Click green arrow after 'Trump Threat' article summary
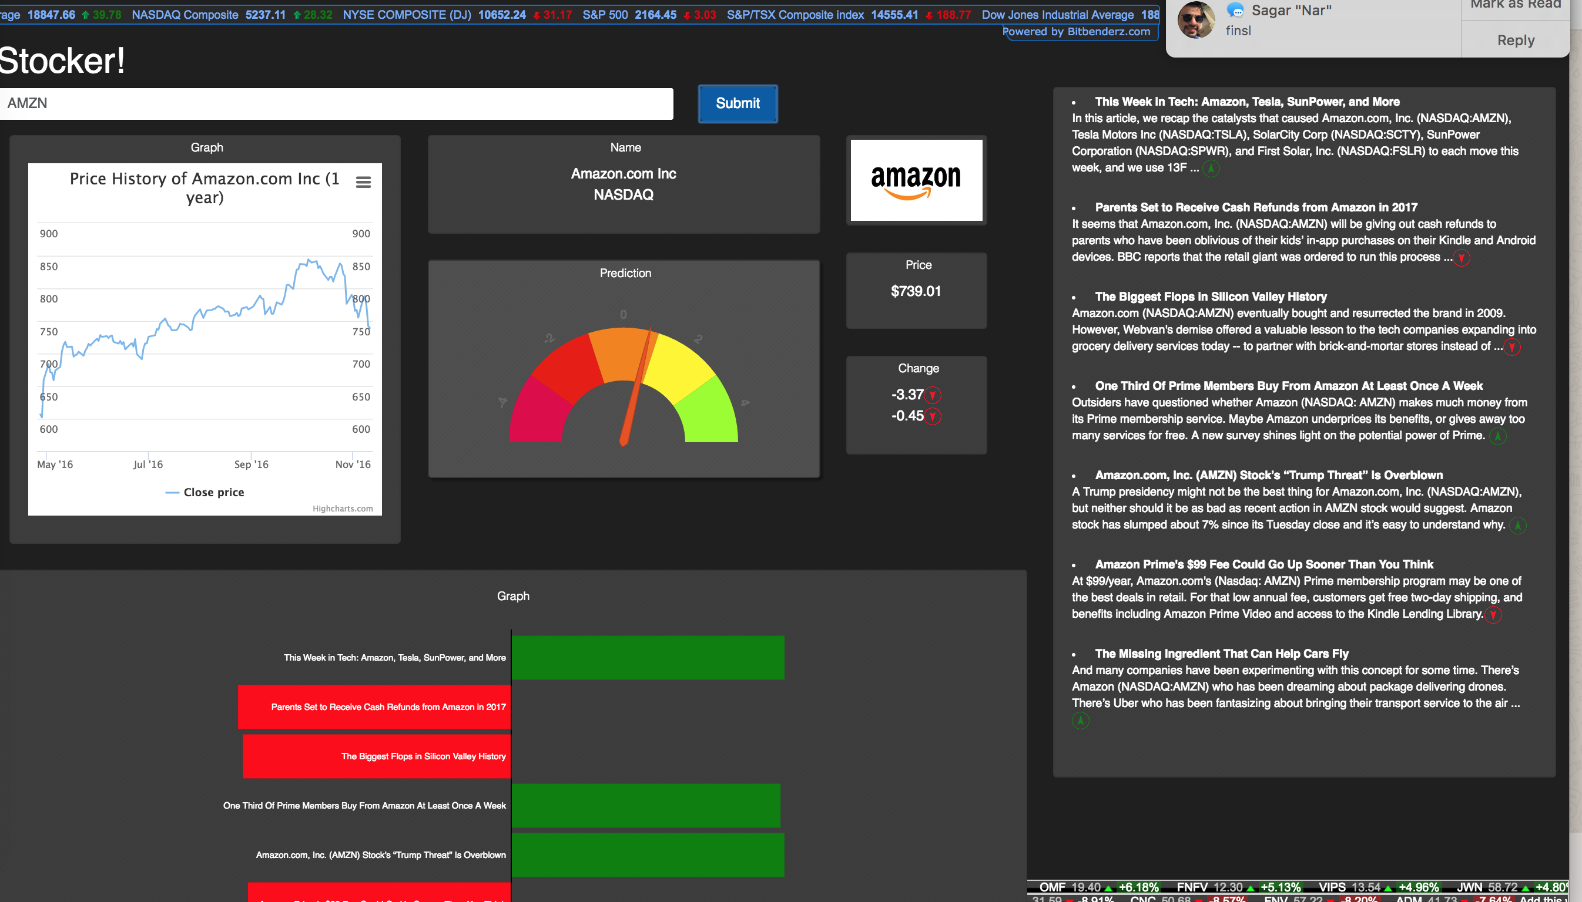The image size is (1582, 902). point(1517,526)
